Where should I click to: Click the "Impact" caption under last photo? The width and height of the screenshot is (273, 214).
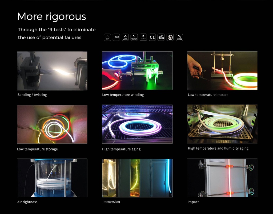193,202
